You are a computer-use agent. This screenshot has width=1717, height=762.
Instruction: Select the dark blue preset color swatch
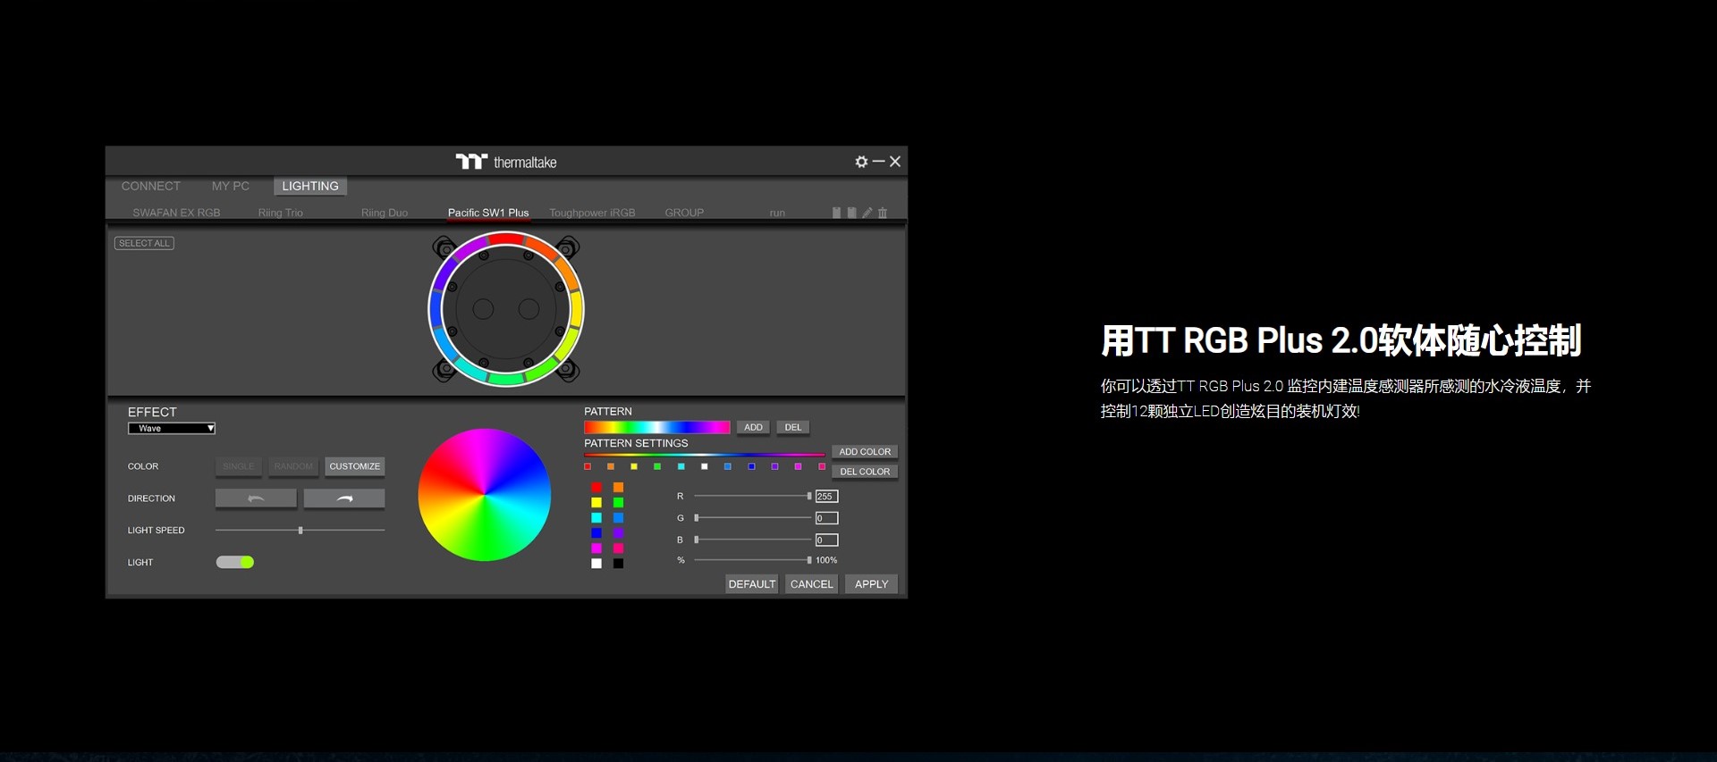[x=596, y=533]
